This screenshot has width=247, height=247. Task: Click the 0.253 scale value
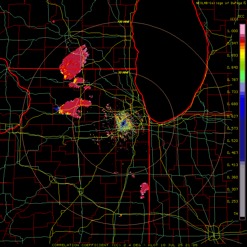(232, 201)
